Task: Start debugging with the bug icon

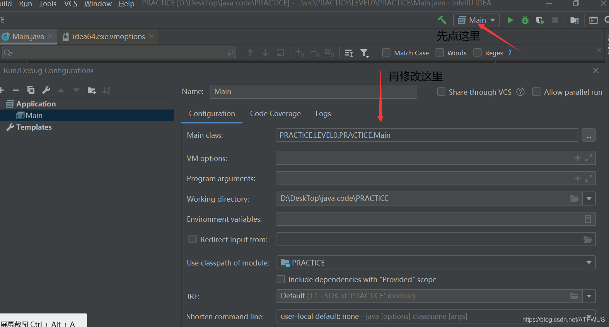Action: 525,20
